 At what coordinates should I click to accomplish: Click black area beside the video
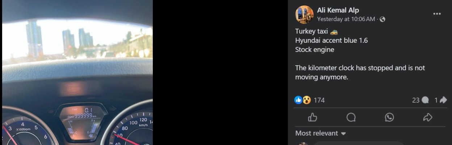coord(220,72)
